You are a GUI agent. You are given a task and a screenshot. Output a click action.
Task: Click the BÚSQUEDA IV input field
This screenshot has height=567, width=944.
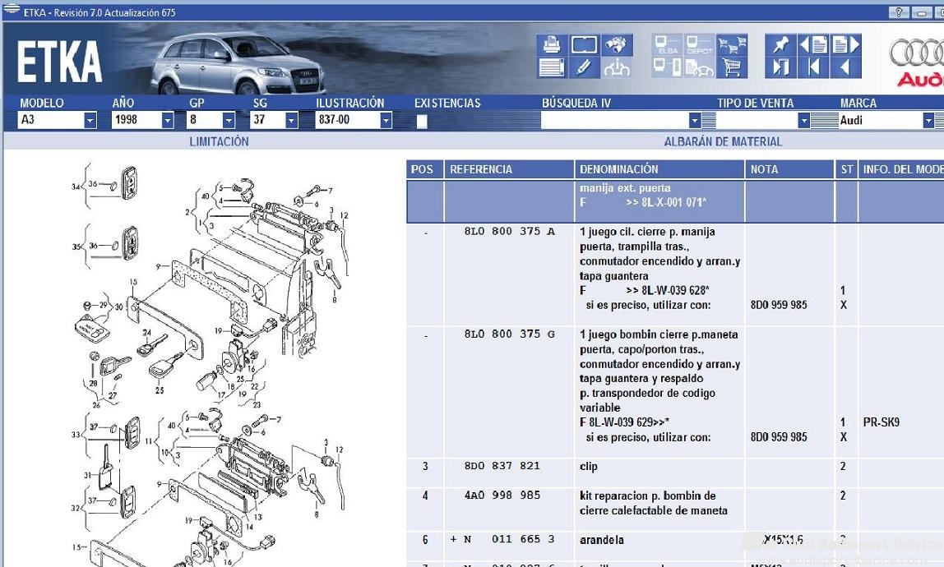coord(615,120)
